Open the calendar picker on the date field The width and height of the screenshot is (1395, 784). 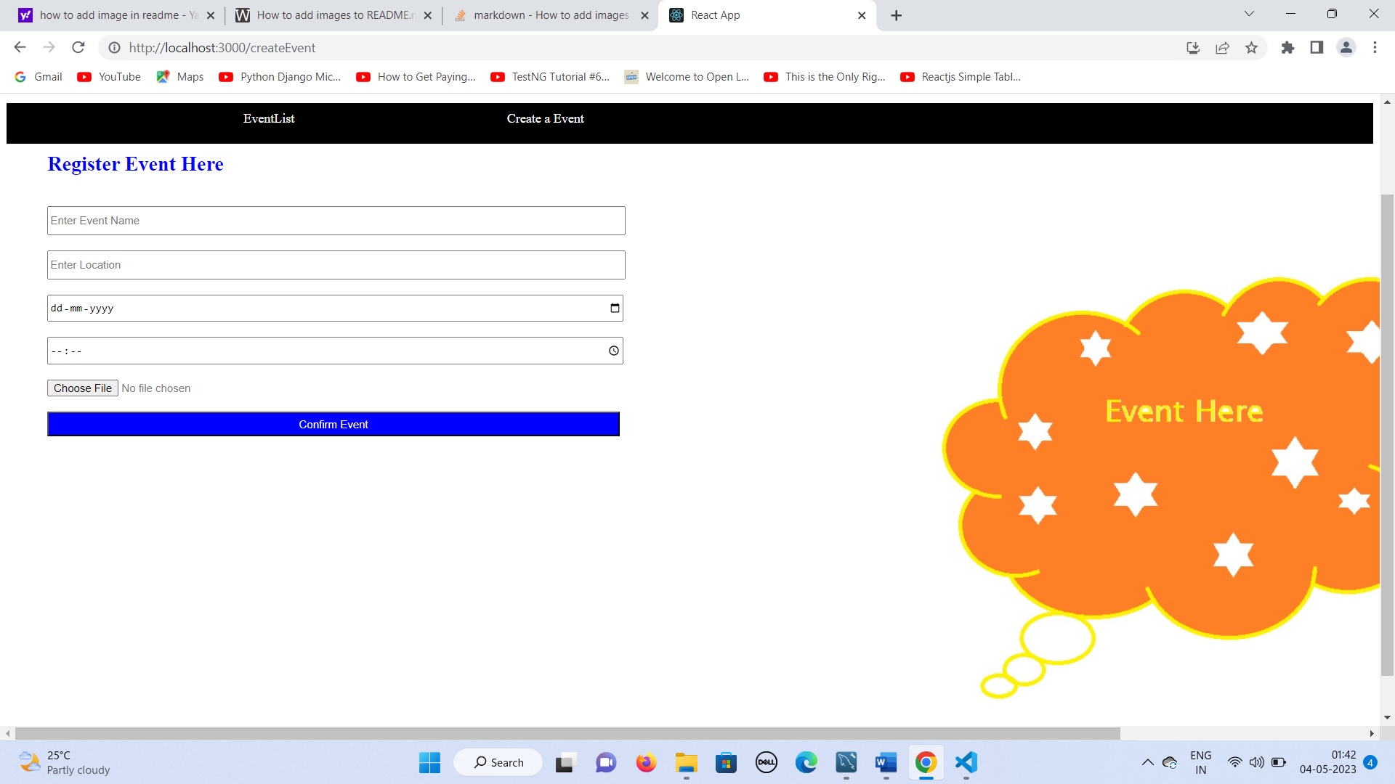pos(614,308)
